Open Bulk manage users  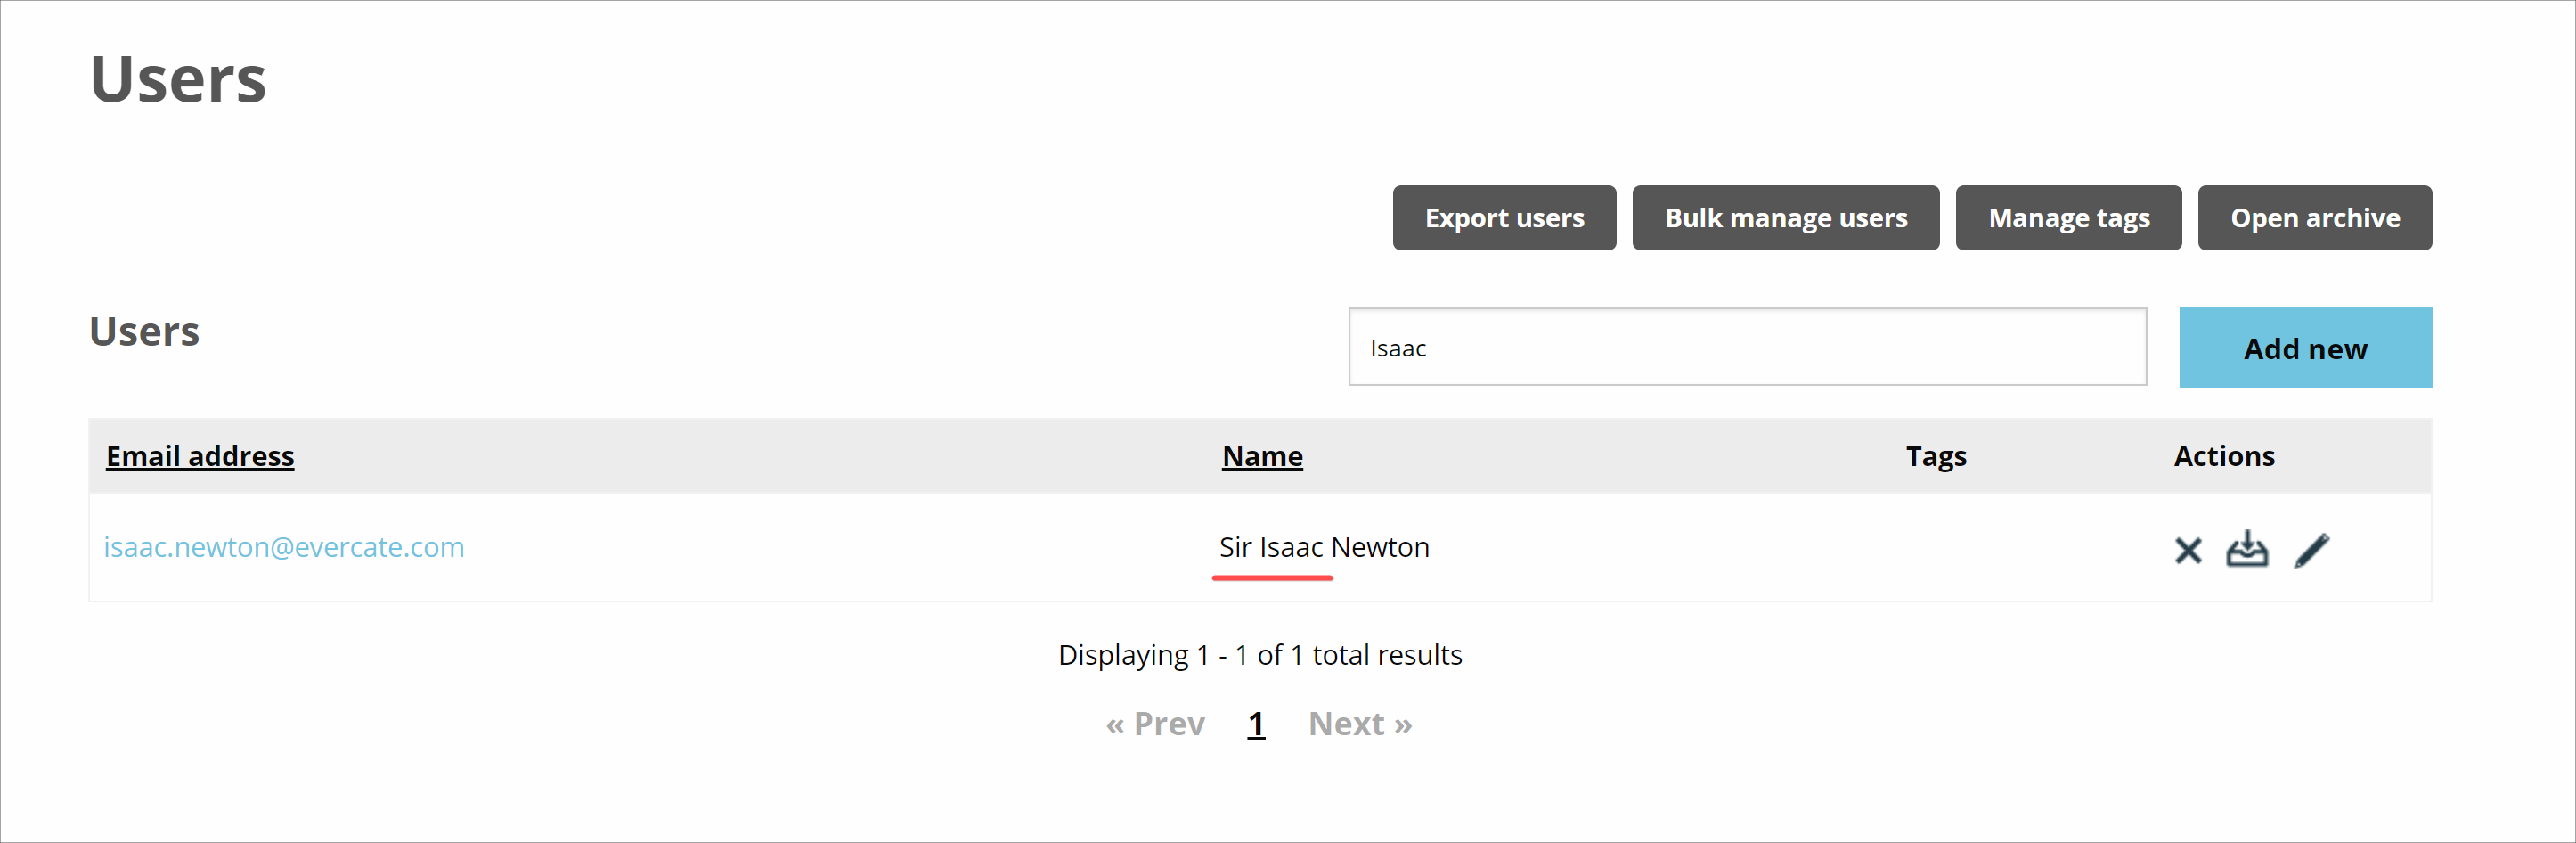(1786, 217)
